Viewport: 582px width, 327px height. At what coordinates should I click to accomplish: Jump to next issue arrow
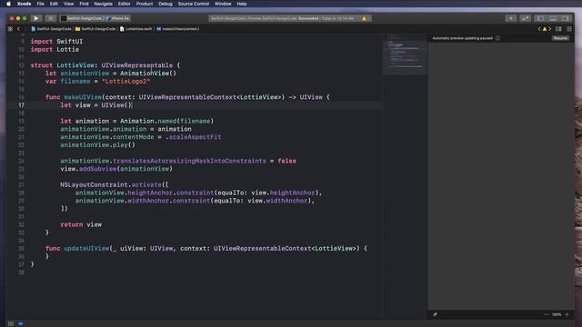[x=549, y=29]
